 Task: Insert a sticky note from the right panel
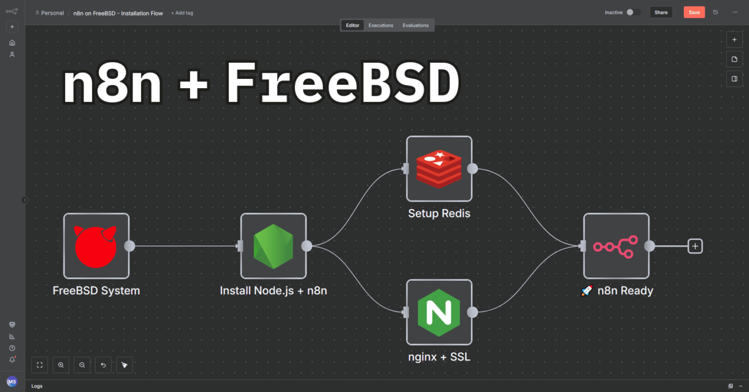[x=735, y=59]
